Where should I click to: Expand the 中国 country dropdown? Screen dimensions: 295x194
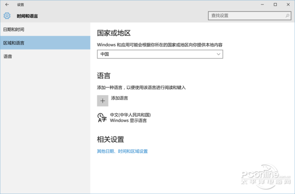tap(160, 54)
